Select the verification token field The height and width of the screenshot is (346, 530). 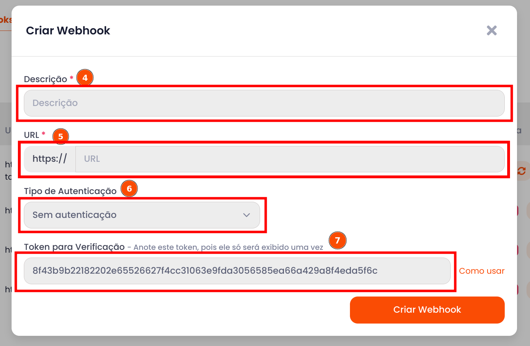pos(237,271)
